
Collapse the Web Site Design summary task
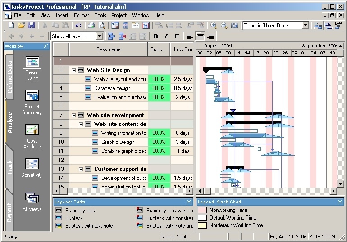coord(73,70)
